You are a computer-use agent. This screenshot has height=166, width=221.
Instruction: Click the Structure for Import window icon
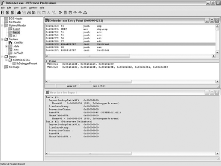click(47, 92)
